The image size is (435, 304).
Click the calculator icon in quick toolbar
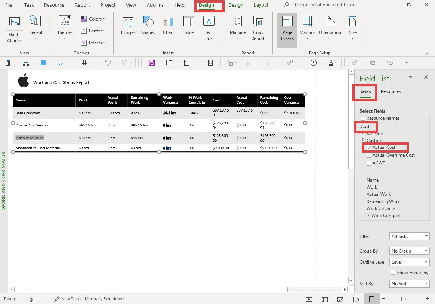point(8,63)
